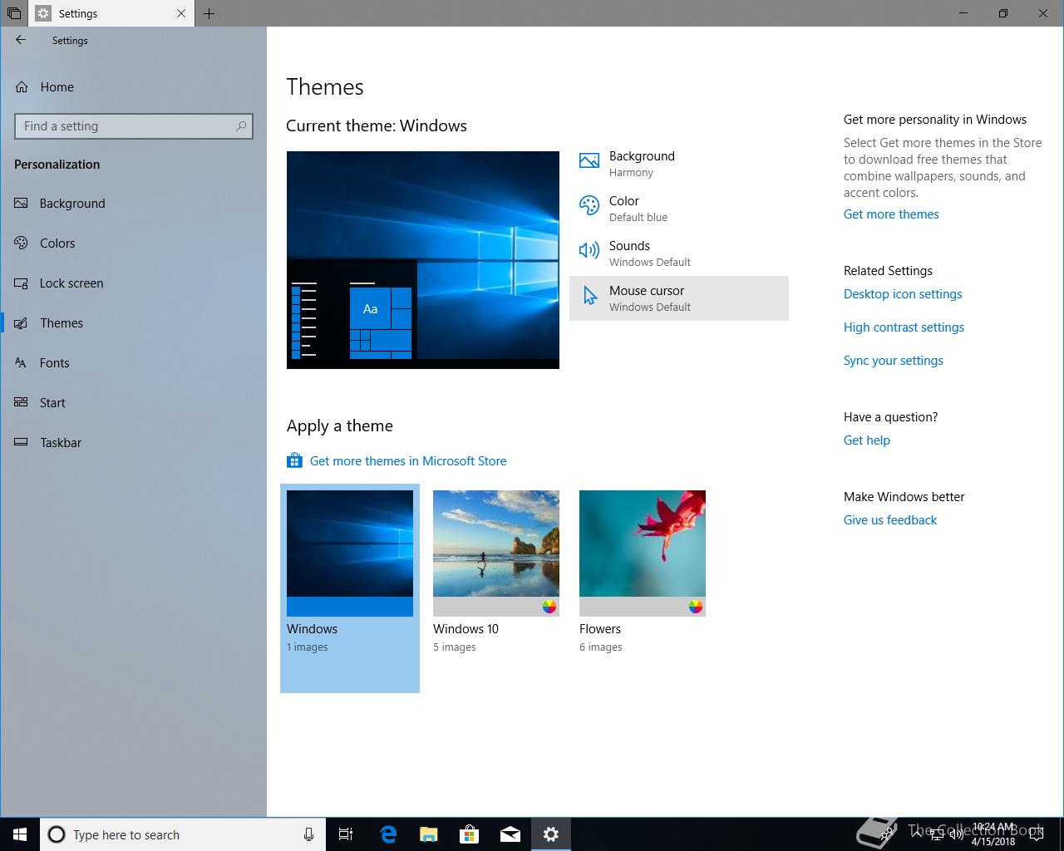The height and width of the screenshot is (851, 1064).
Task: Click the color wheel on Flowers theme
Action: coord(696,607)
